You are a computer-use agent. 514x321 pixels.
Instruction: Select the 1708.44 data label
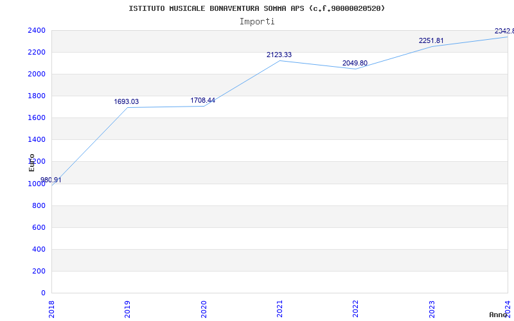point(203,100)
